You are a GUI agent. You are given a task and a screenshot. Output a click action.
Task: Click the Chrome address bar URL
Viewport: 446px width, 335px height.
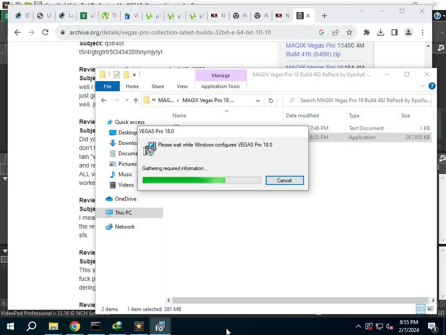coord(170,32)
